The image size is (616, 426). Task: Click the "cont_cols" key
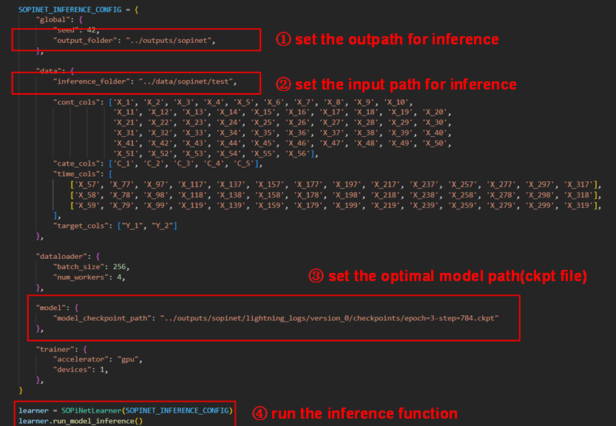[x=78, y=102]
